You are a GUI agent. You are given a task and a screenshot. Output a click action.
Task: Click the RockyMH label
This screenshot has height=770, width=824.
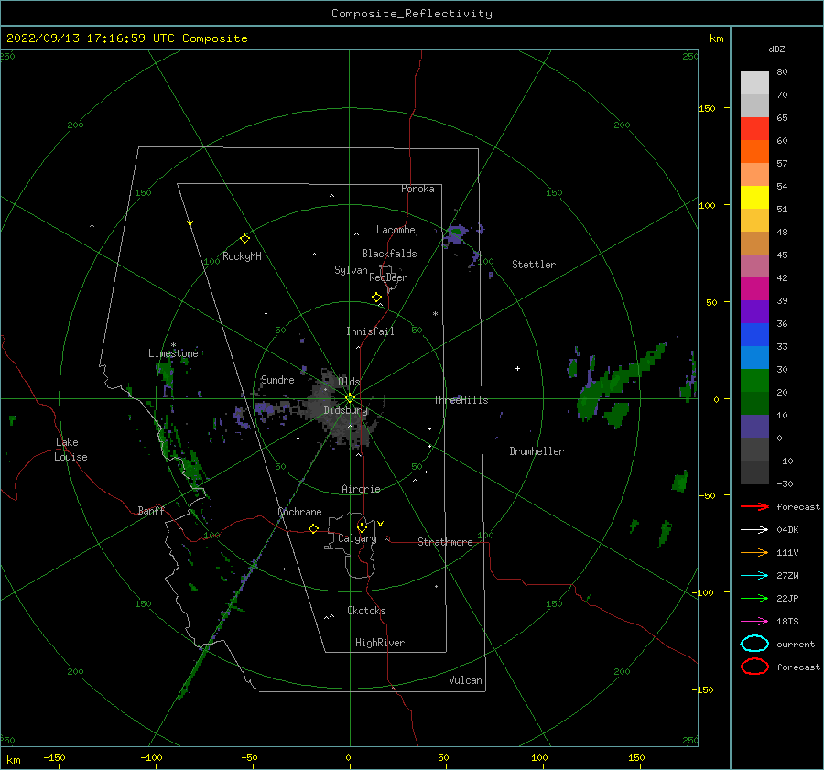click(242, 256)
